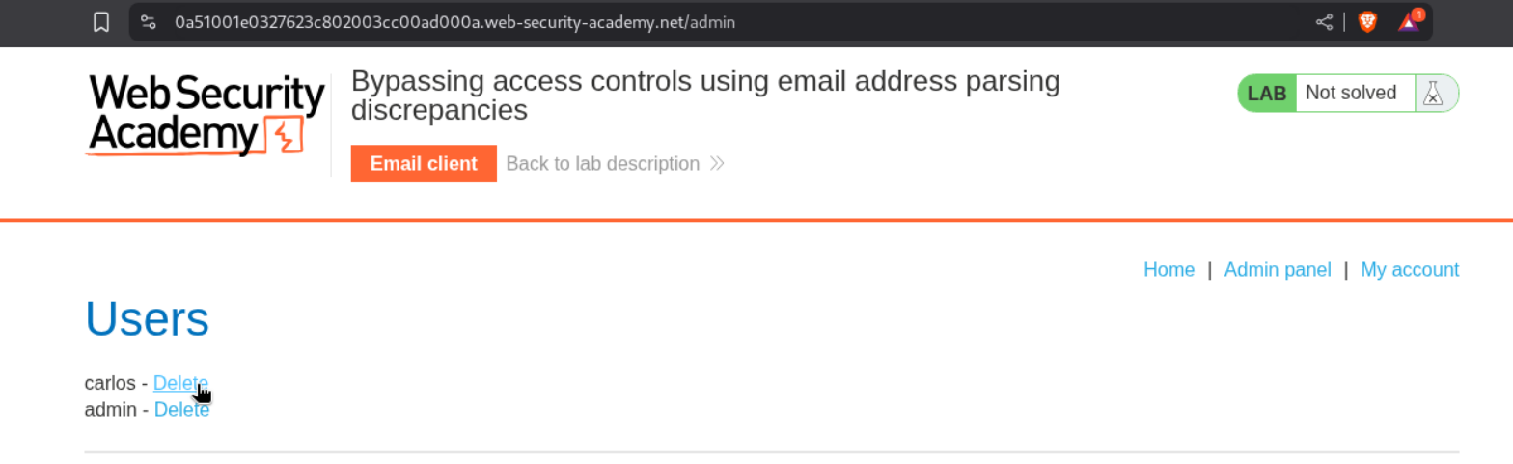Click the Web Security Academy logo

(x=206, y=116)
